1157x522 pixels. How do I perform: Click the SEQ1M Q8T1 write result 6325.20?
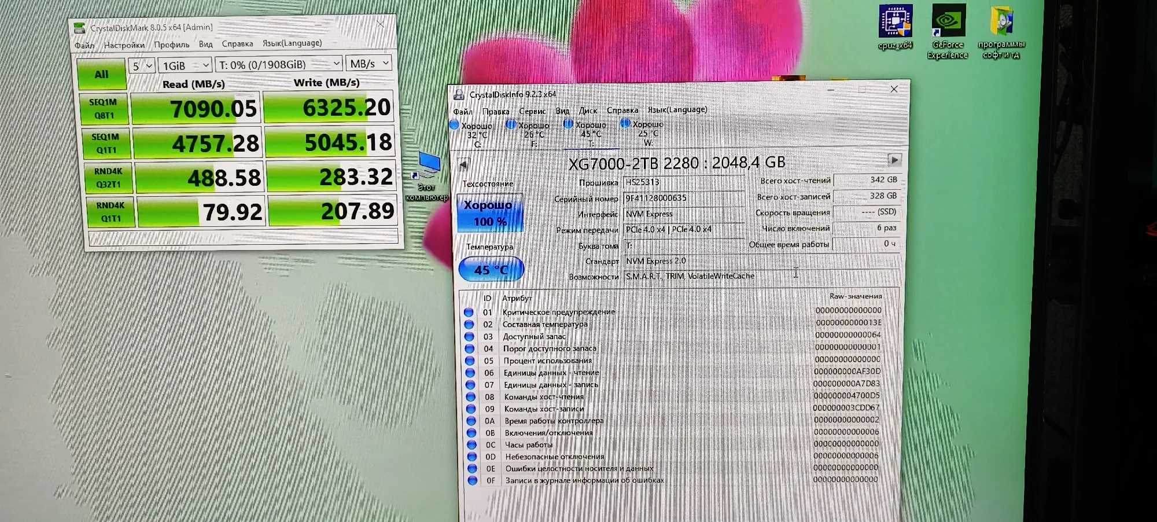pos(329,106)
